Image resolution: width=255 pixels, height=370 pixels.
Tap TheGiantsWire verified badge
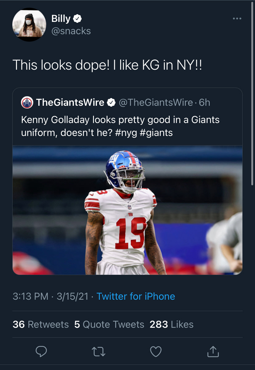(x=111, y=102)
